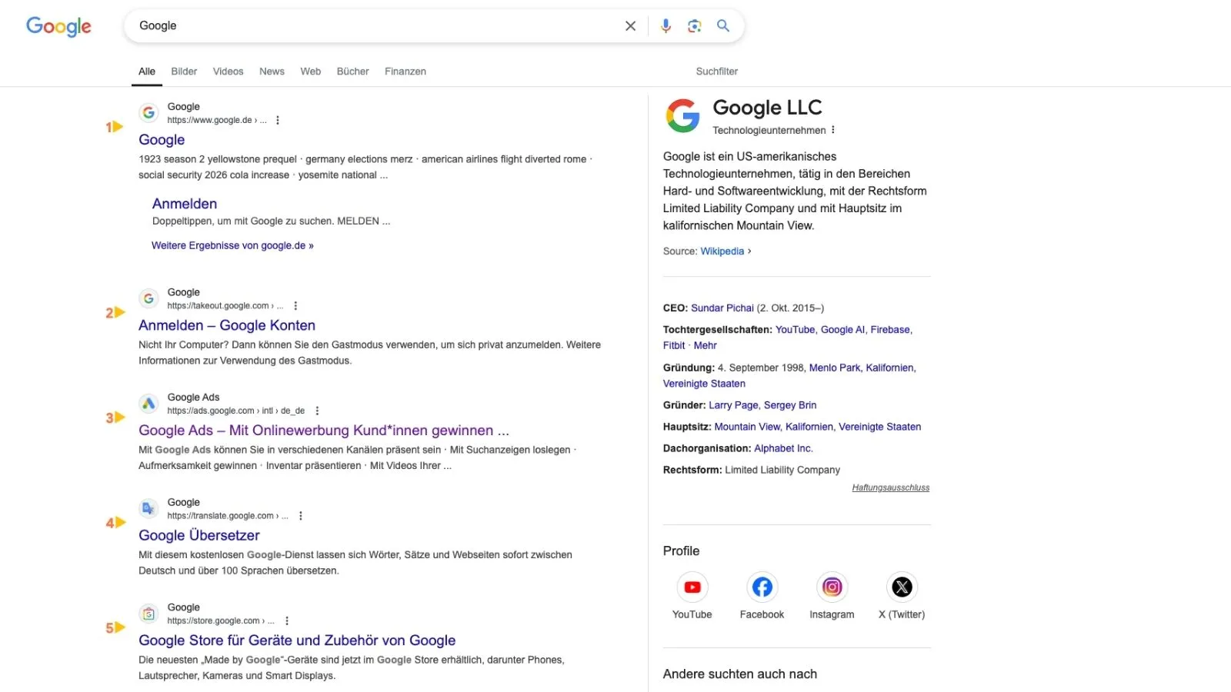Open the three-dot menu on the google.de result
The image size is (1231, 692).
pos(278,120)
